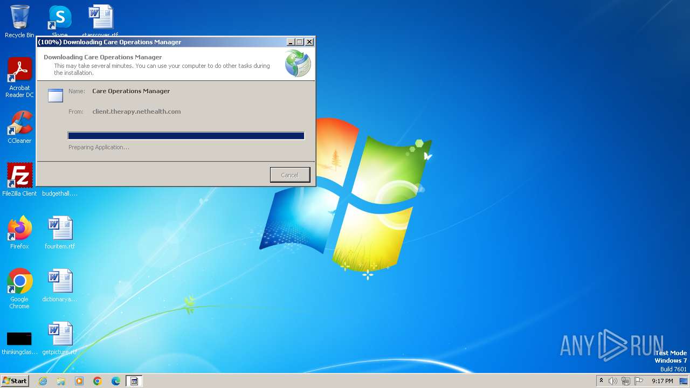Cancel the Care Operations Manager download
This screenshot has width=690, height=388.
[x=290, y=175]
